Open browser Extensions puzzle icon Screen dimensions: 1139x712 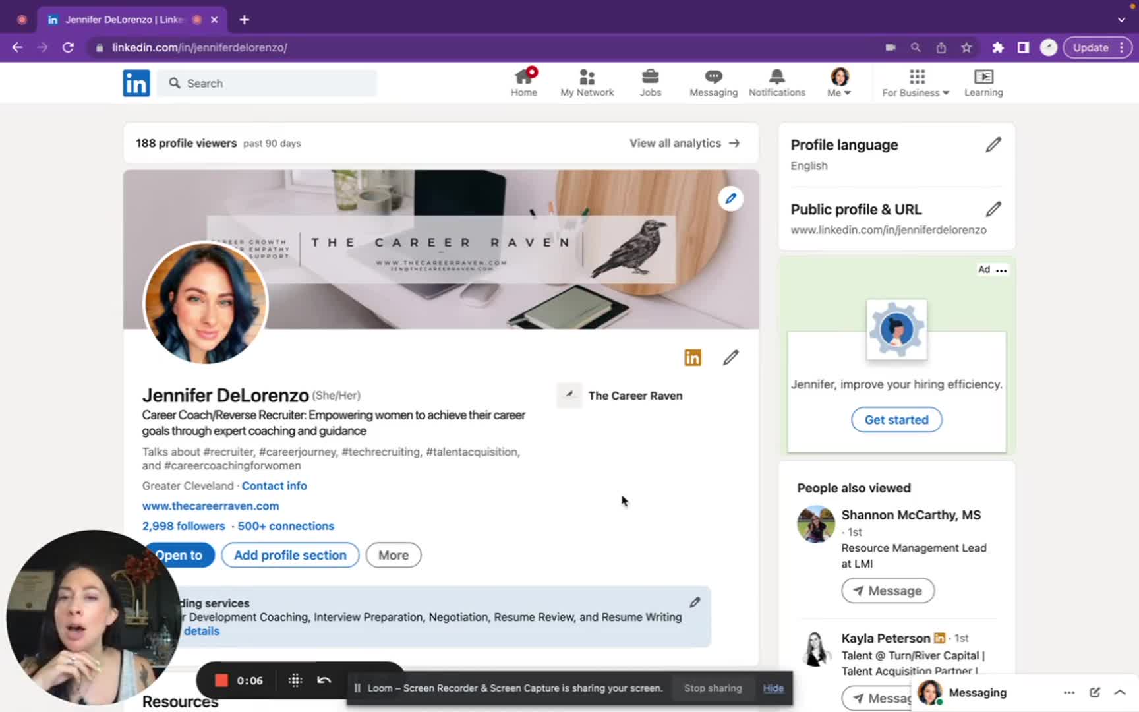[x=998, y=47]
